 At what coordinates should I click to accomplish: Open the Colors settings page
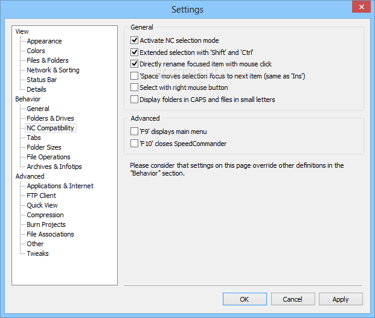pos(36,51)
